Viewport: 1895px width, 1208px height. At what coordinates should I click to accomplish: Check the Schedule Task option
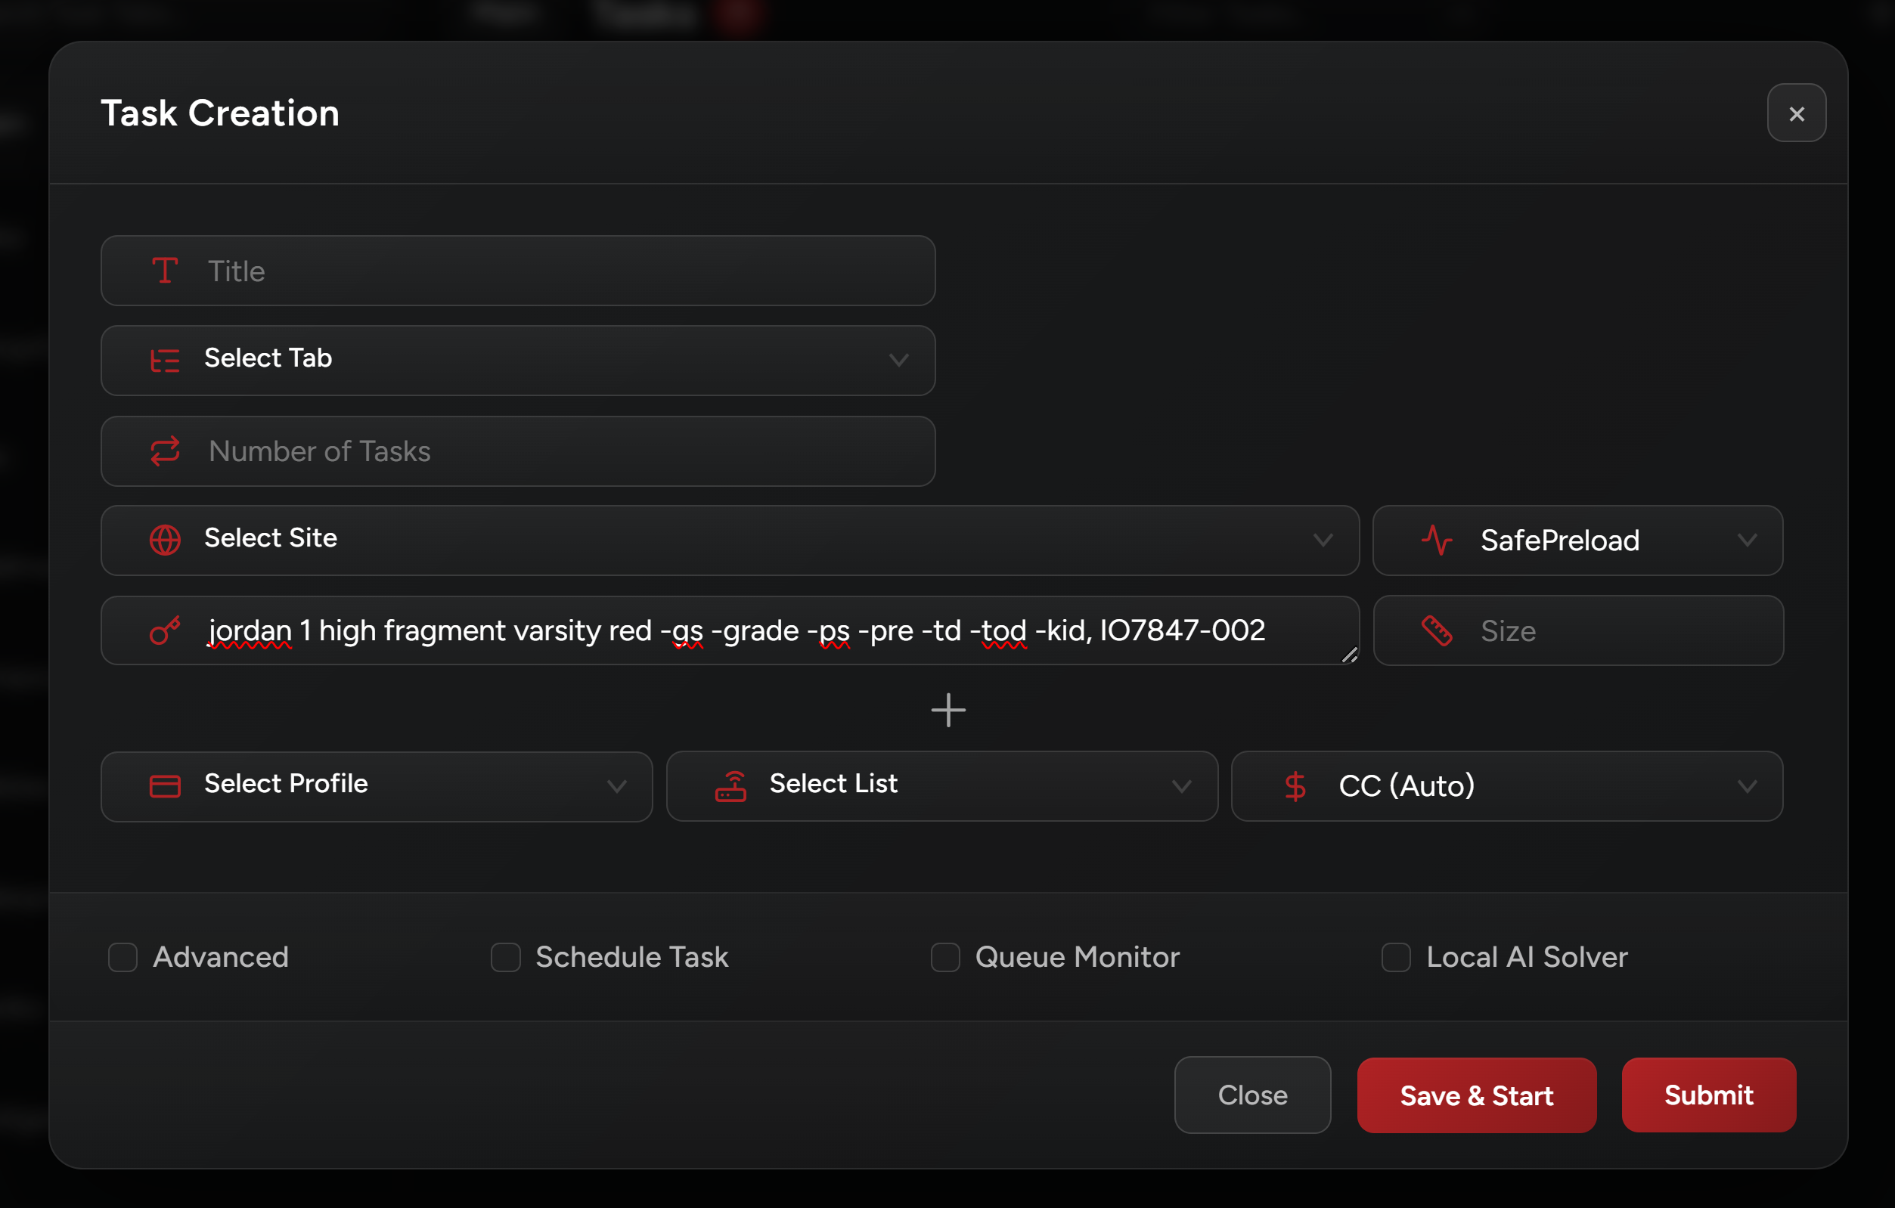[505, 957]
